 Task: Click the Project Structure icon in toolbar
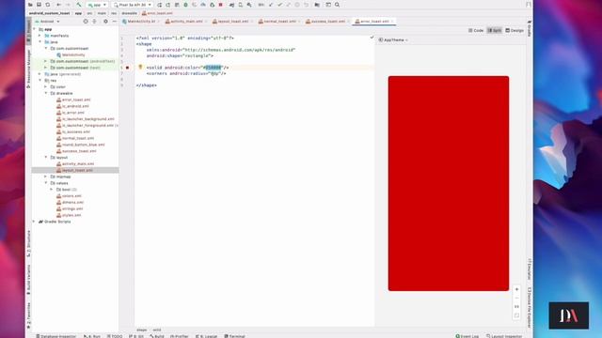[x=317, y=5]
